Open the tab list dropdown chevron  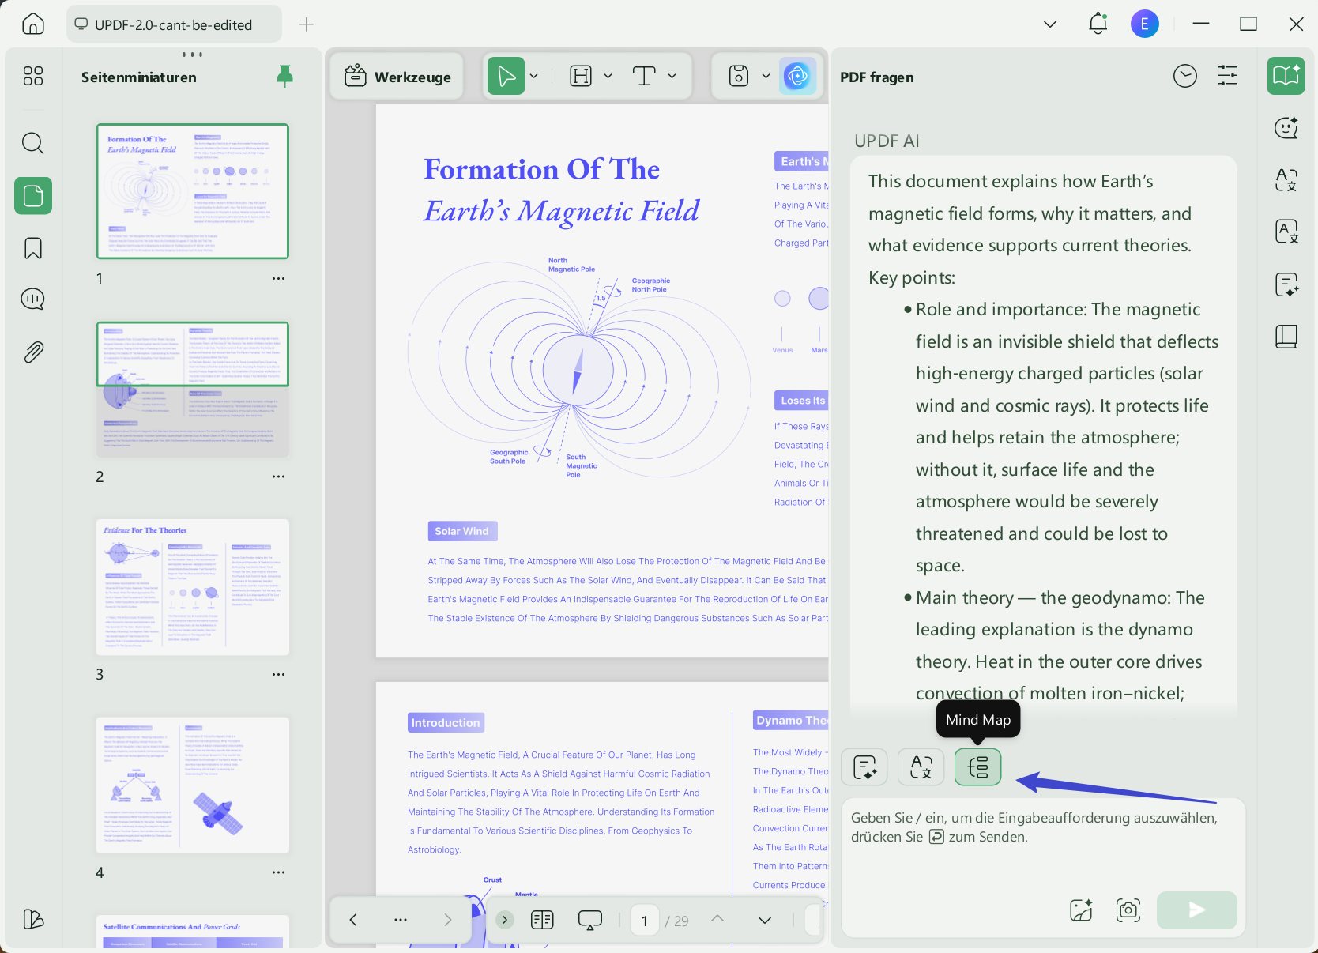tap(1050, 24)
